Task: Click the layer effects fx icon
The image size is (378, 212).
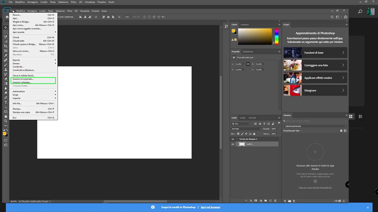Action: 251,201
